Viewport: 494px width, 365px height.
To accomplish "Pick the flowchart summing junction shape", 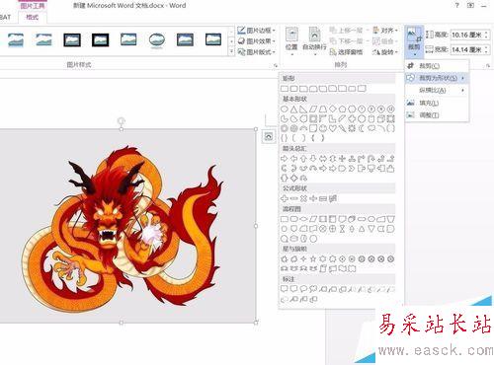I will (x=323, y=229).
